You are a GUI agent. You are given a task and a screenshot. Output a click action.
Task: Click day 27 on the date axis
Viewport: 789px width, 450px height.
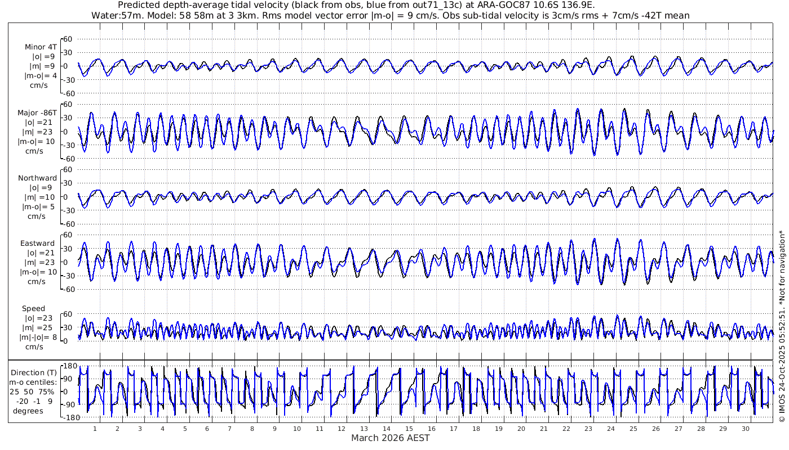tap(678, 429)
